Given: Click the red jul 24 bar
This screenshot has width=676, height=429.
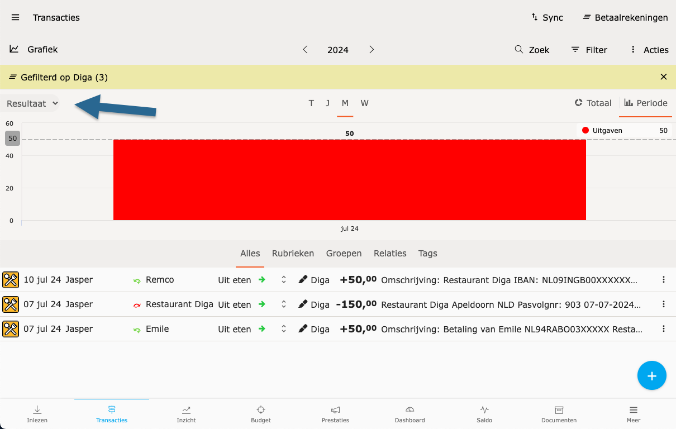Looking at the screenshot, I should tap(350, 180).
